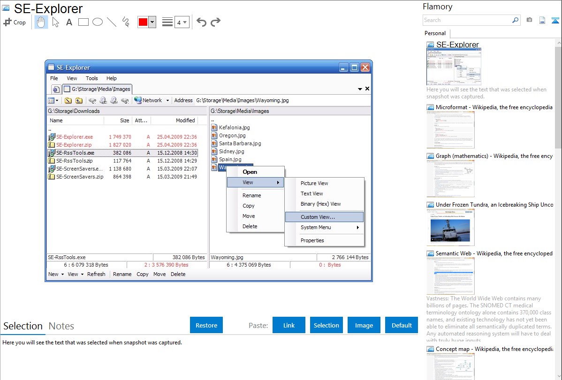Click the Kefalonia.jpg file icon

pyautogui.click(x=214, y=127)
